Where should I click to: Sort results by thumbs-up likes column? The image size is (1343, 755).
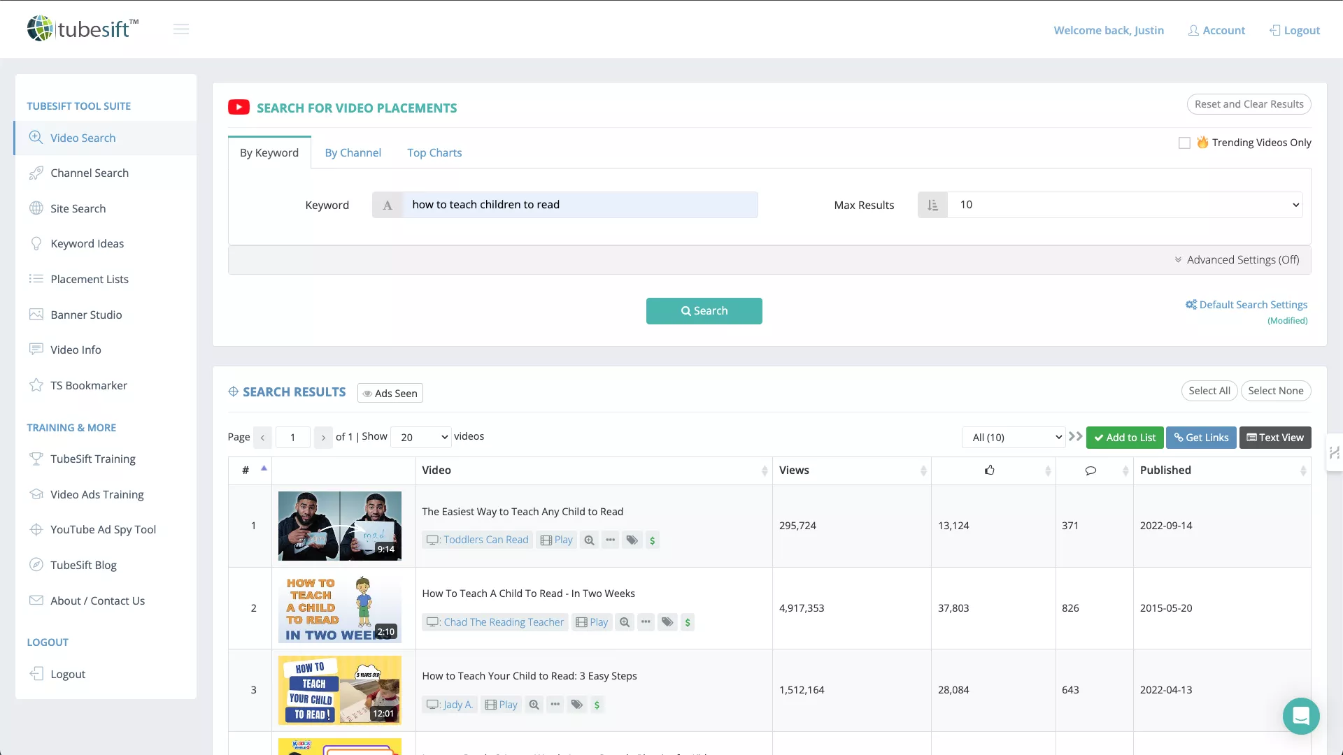[x=989, y=470]
